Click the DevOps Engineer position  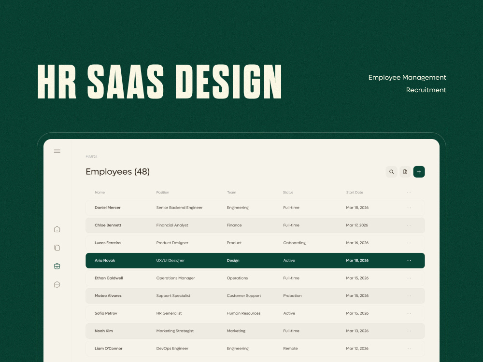[x=172, y=348]
